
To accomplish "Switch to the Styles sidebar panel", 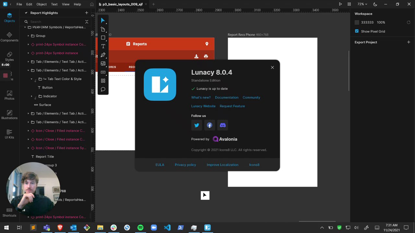I will (9, 56).
